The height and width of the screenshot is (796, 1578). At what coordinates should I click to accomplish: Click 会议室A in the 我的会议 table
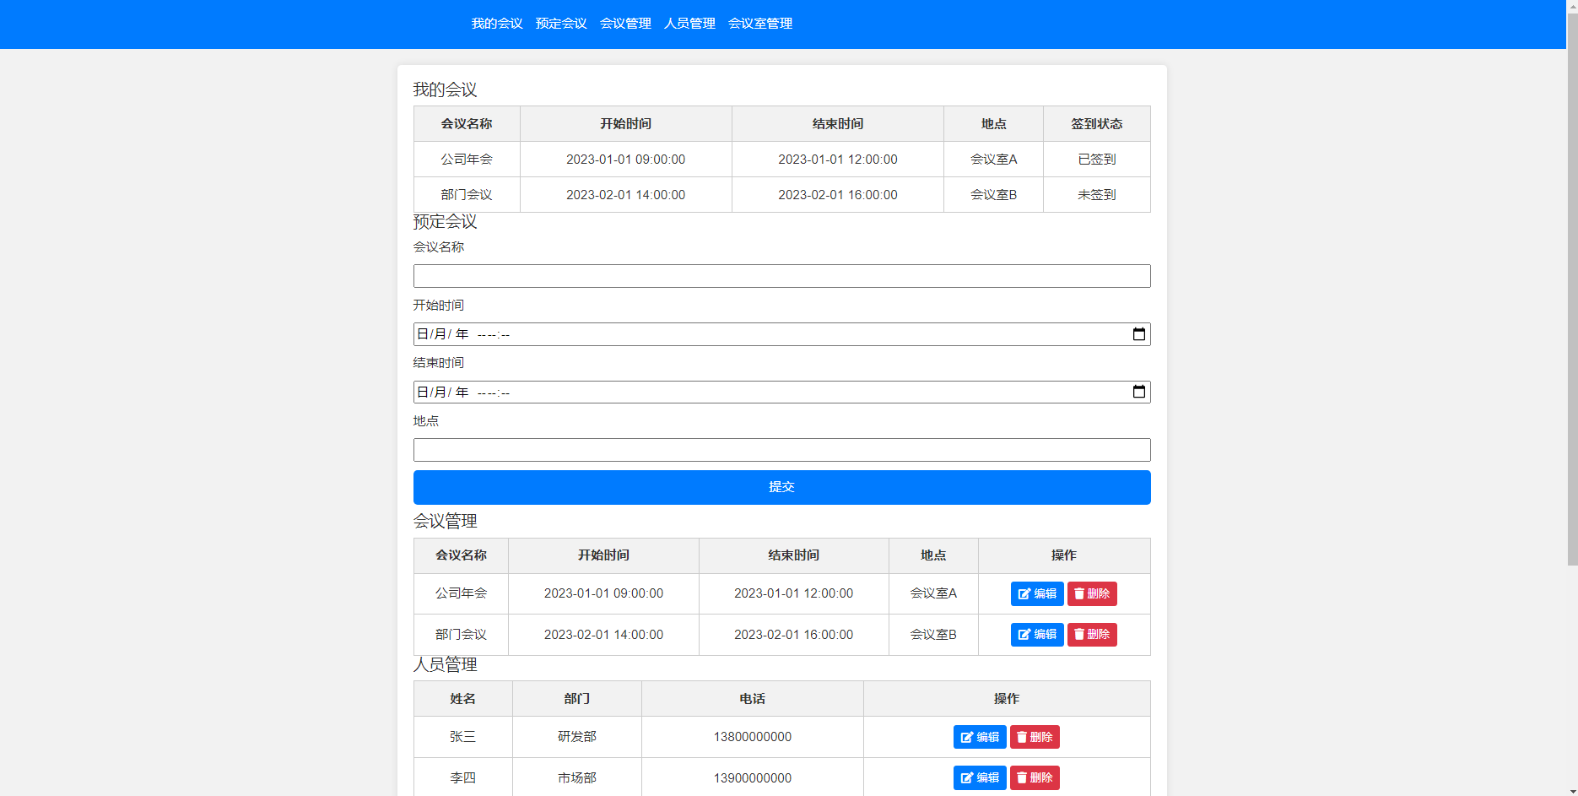pyautogui.click(x=993, y=159)
